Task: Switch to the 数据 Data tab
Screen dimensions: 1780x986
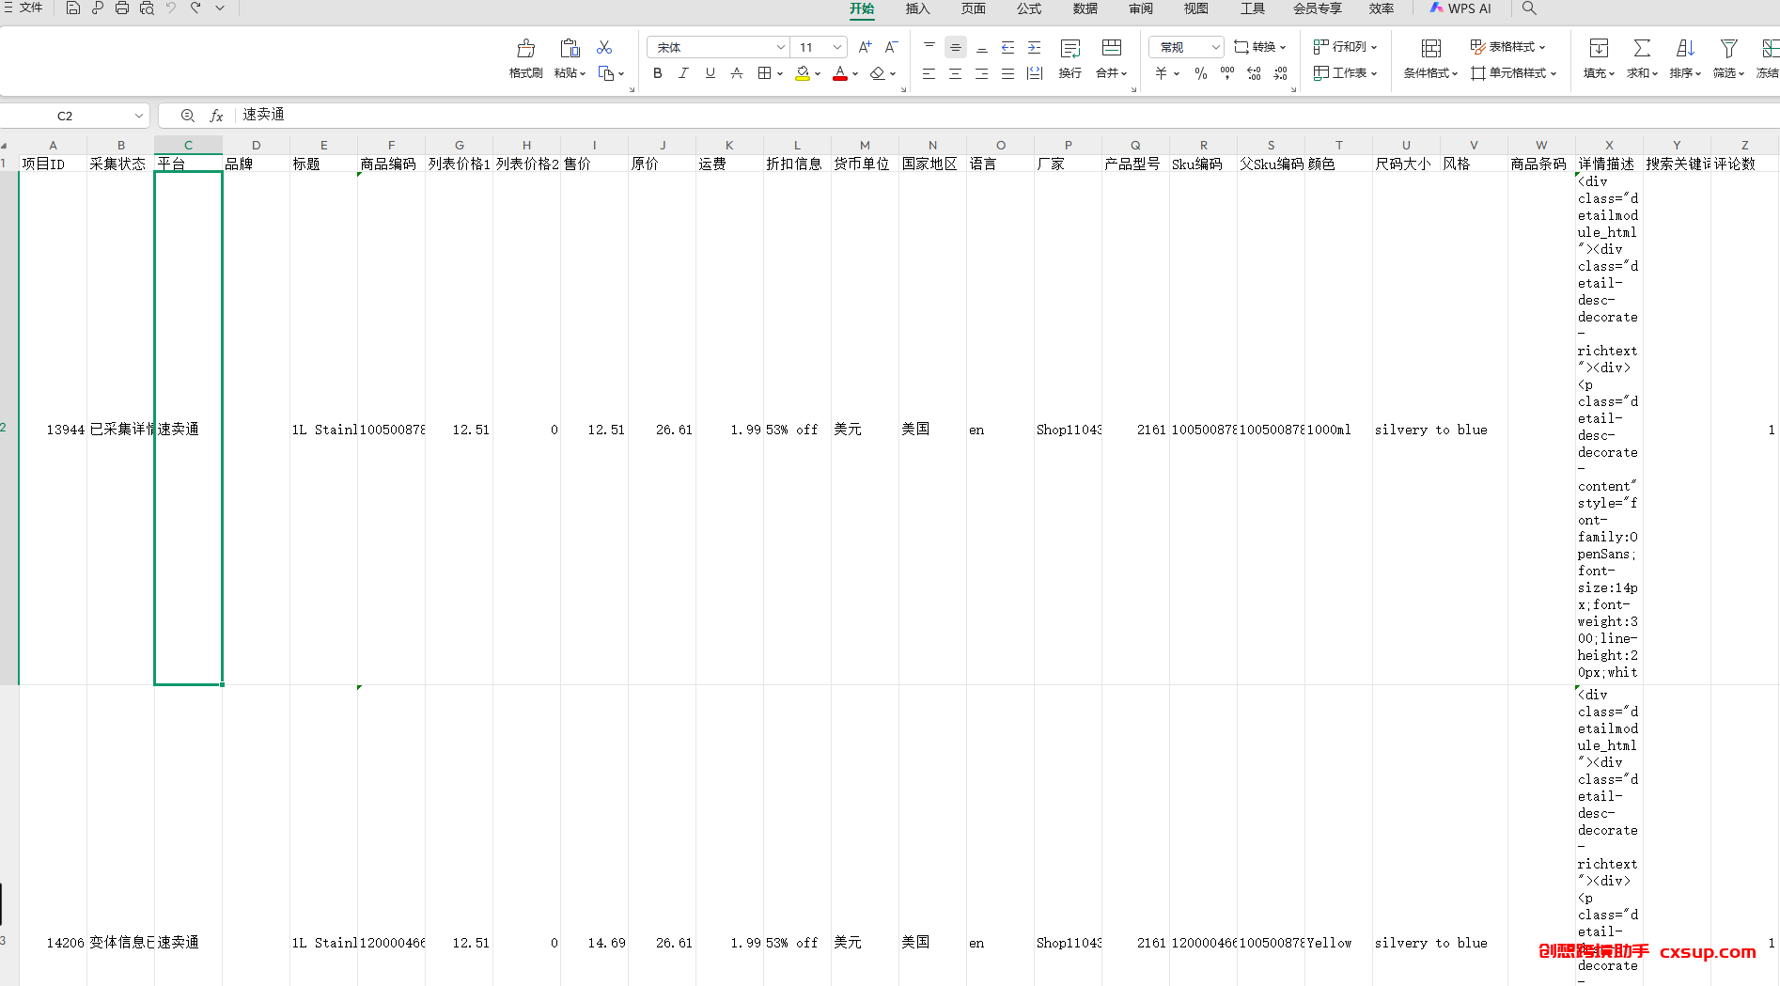Action: click(x=1085, y=8)
